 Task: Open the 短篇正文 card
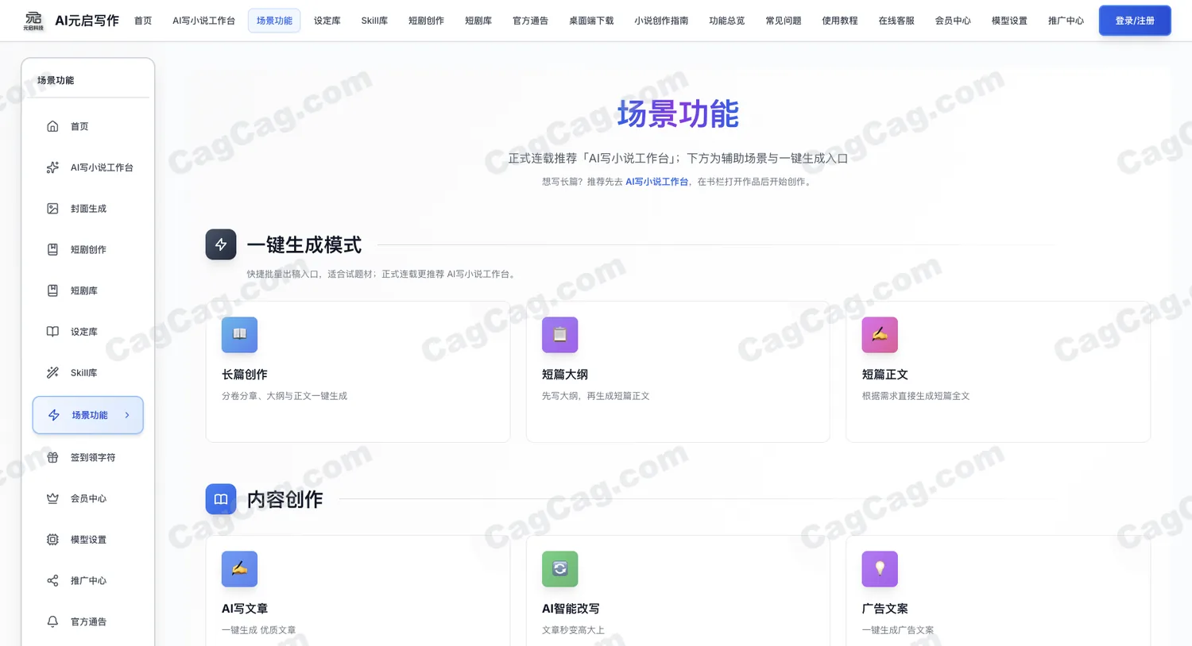(998, 371)
